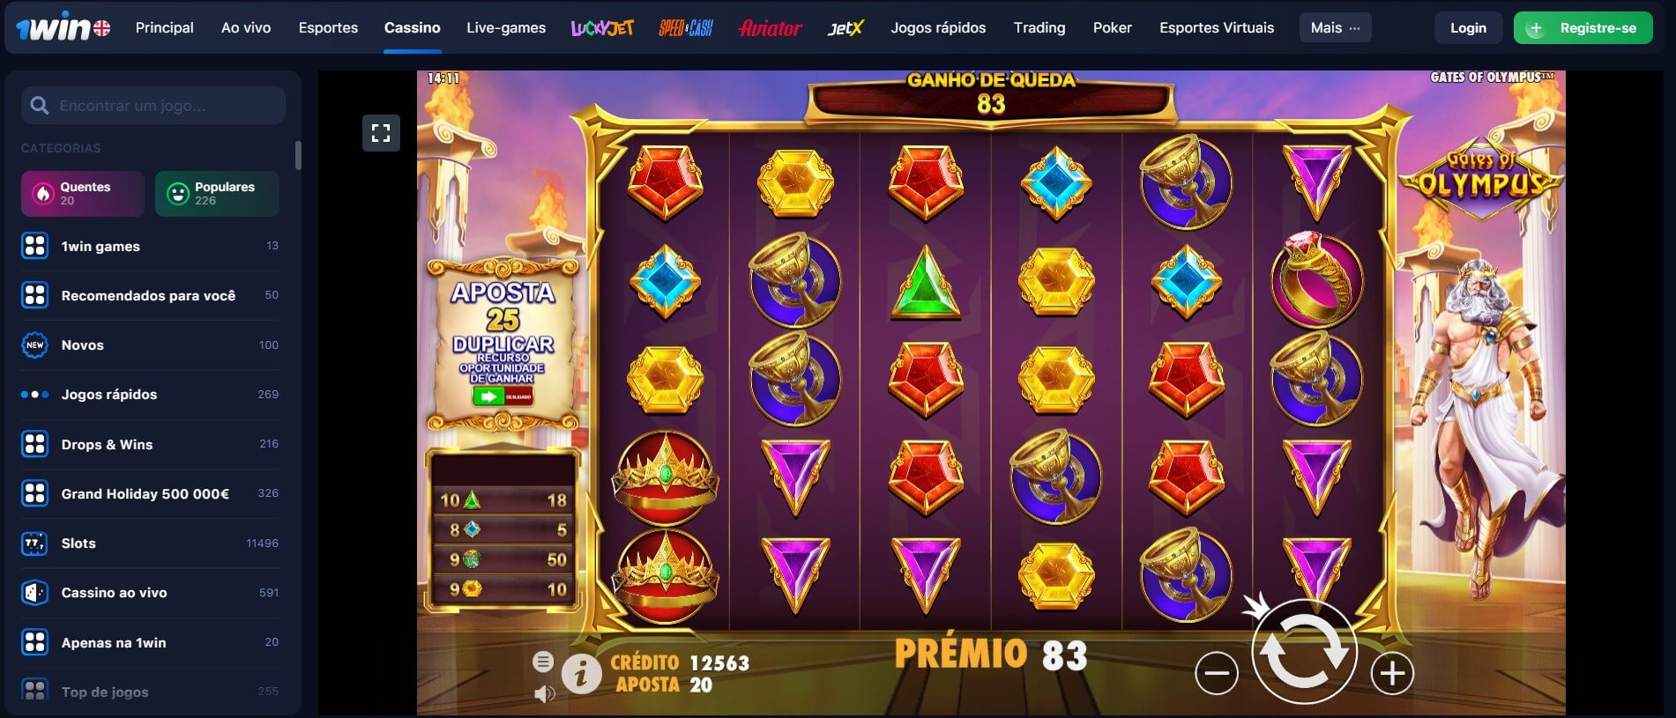Switch to the Live-games tab
Screen dimensions: 1676x718
click(506, 28)
